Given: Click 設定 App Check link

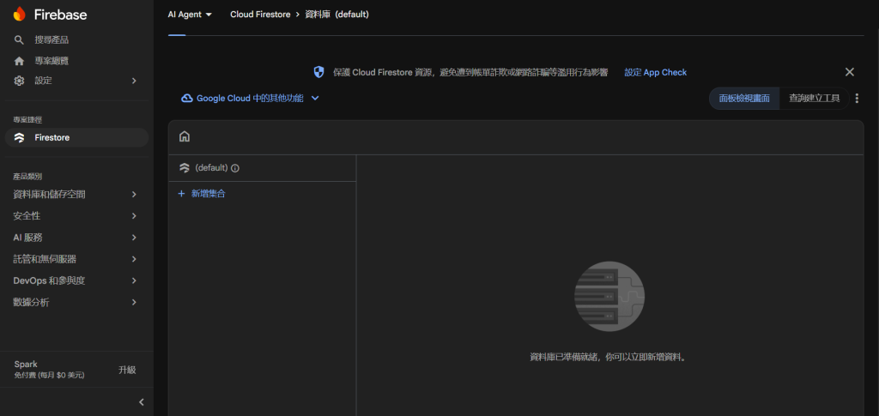Looking at the screenshot, I should click(x=655, y=72).
